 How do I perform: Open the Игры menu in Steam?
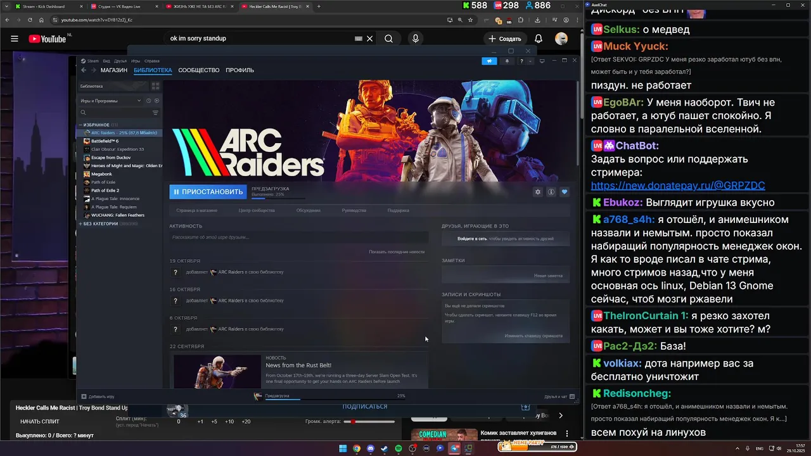pos(136,61)
